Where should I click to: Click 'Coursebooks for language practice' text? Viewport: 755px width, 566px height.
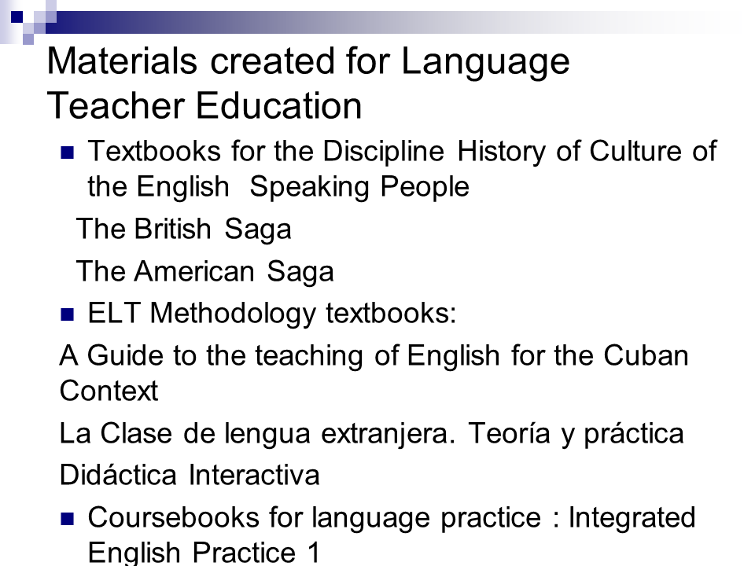314,518
